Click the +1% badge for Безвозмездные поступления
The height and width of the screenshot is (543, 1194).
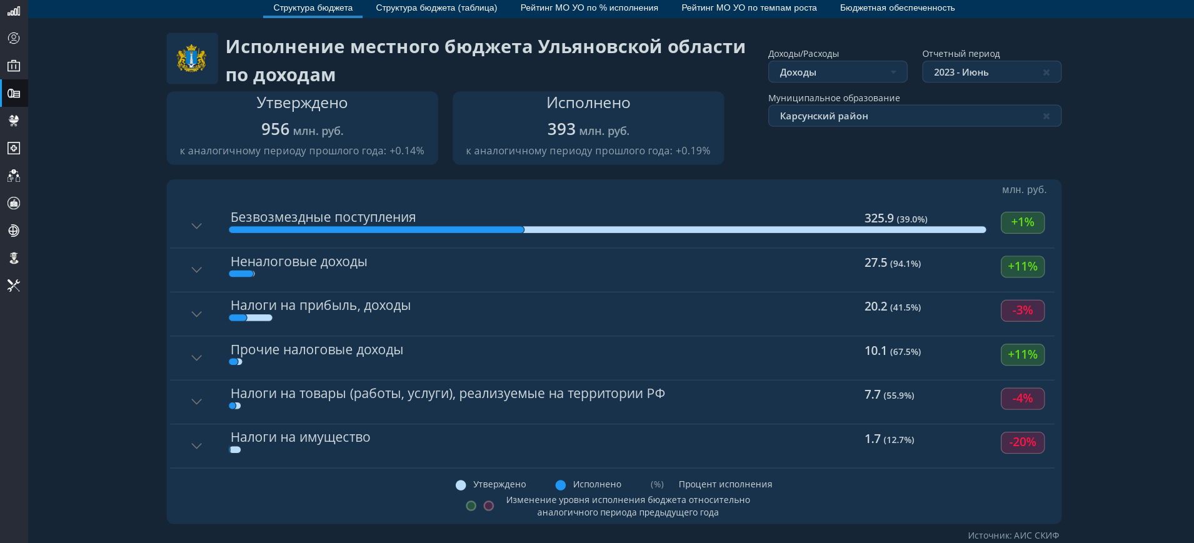1022,222
